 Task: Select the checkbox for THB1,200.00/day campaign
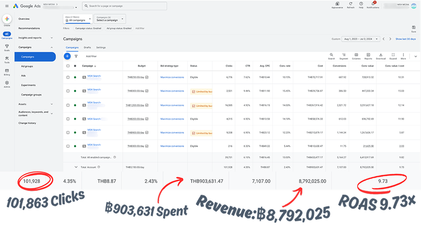tap(68, 105)
